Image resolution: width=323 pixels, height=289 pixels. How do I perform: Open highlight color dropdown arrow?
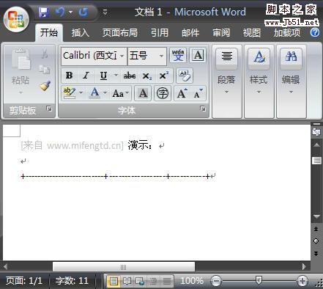click(81, 93)
